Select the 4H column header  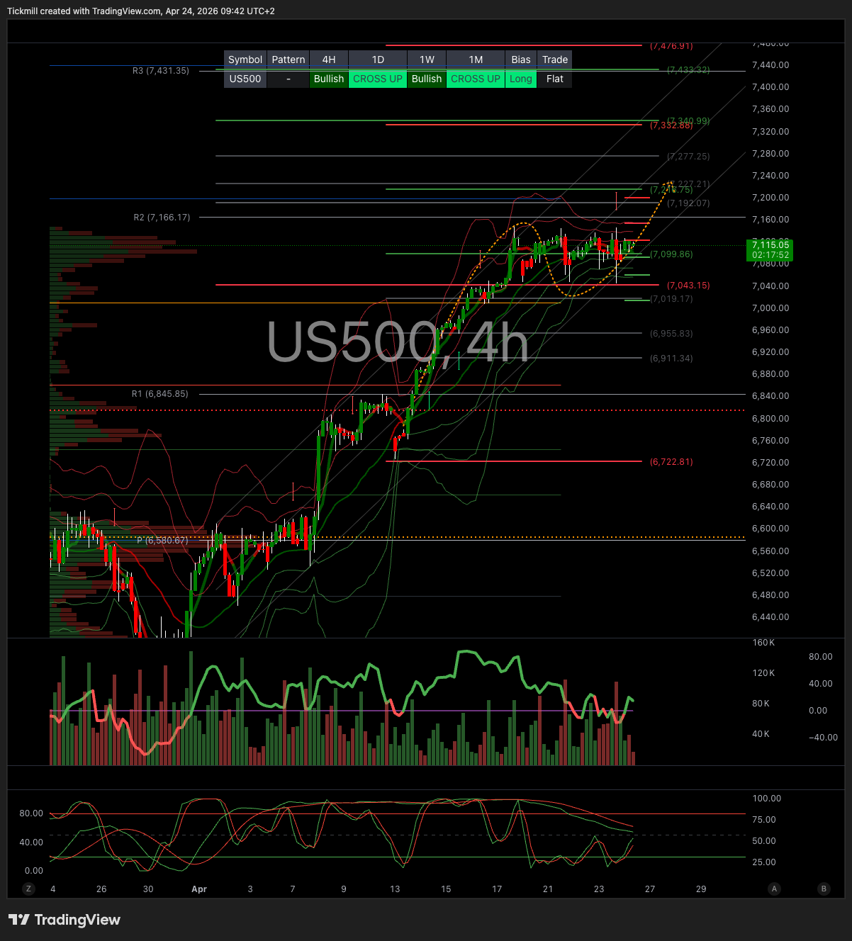(329, 60)
